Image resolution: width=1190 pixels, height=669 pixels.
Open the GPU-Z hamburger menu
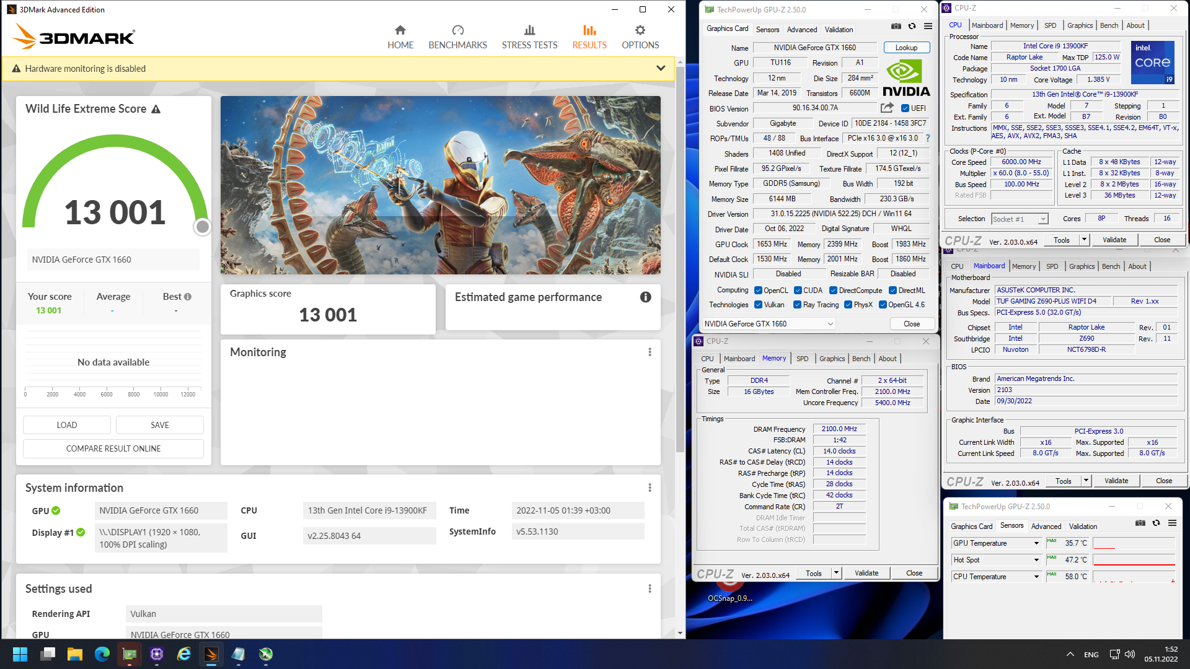click(928, 26)
